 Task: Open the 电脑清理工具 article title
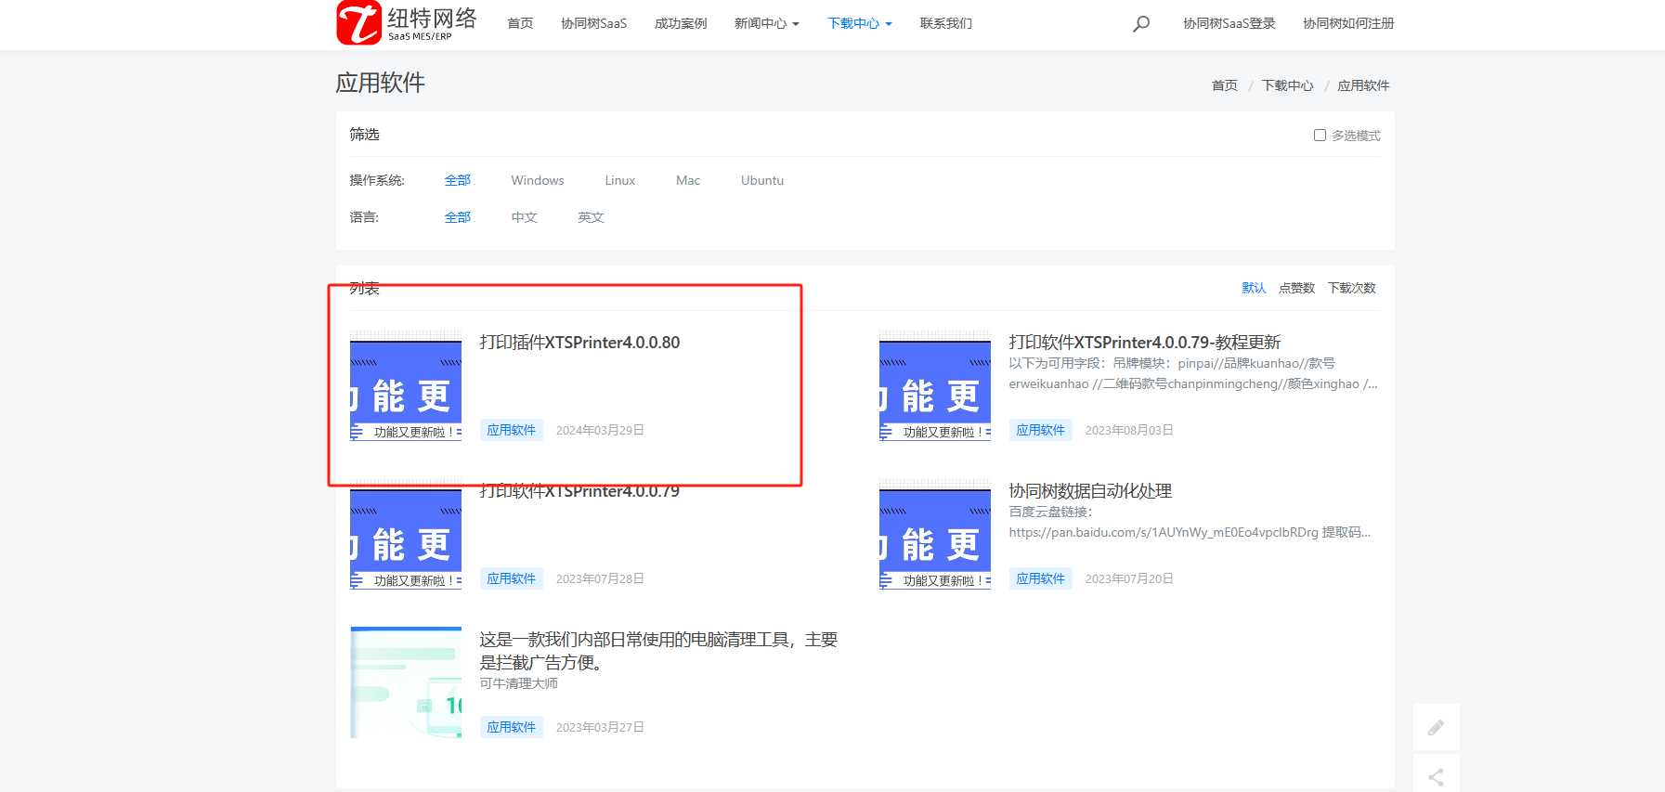click(x=658, y=651)
